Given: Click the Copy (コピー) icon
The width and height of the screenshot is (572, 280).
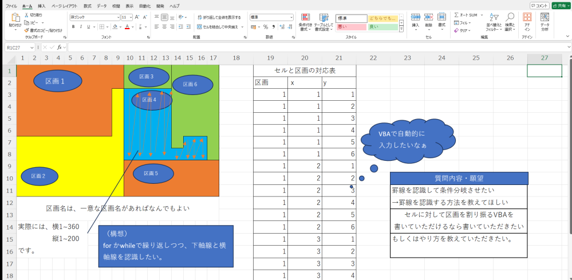Looking at the screenshot, I should [x=27, y=22].
